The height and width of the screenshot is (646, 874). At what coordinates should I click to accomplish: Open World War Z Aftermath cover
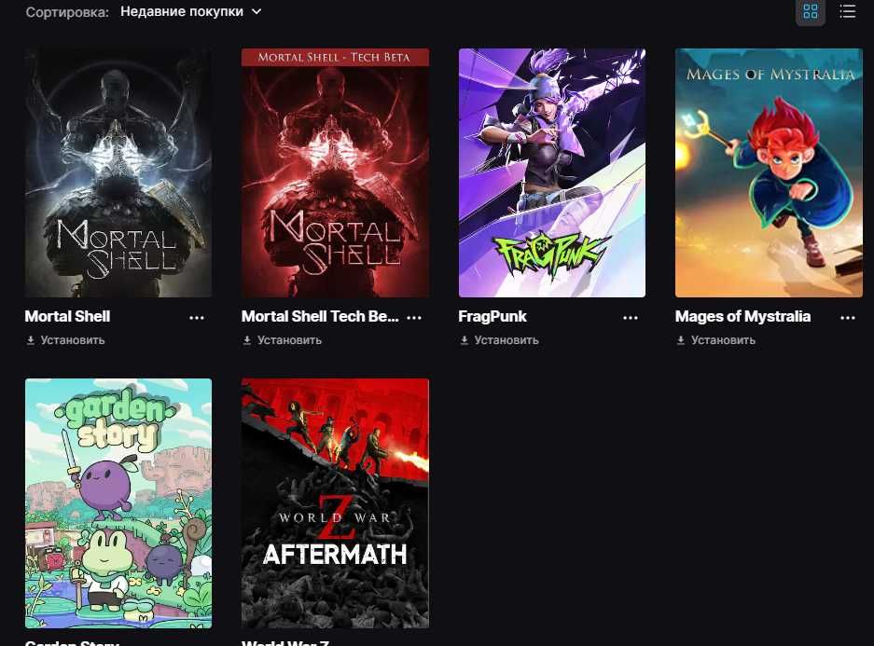click(335, 503)
